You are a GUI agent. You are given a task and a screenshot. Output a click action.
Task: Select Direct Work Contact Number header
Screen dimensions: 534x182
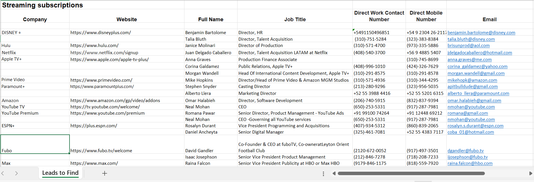[379, 16]
